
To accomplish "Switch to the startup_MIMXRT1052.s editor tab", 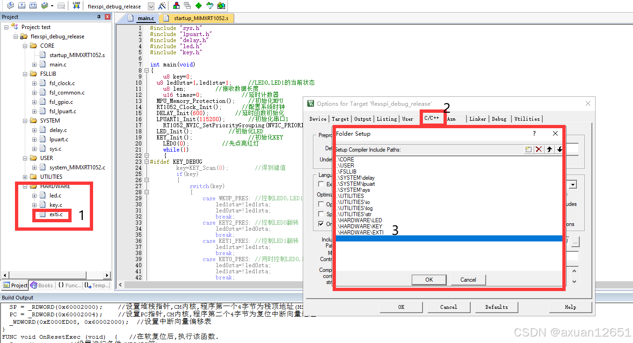I will (196, 18).
